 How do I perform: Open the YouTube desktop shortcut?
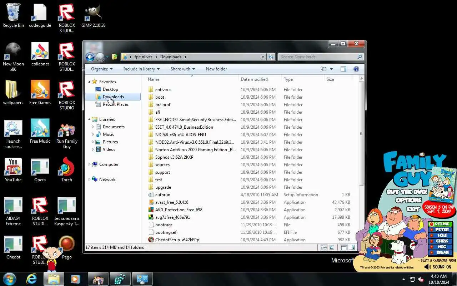tap(13, 170)
